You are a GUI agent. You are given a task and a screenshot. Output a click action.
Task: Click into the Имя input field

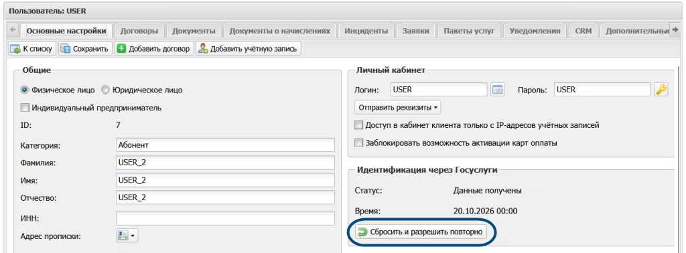225,180
